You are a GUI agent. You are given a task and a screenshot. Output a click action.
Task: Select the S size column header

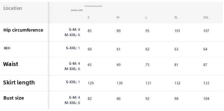click(88, 17)
